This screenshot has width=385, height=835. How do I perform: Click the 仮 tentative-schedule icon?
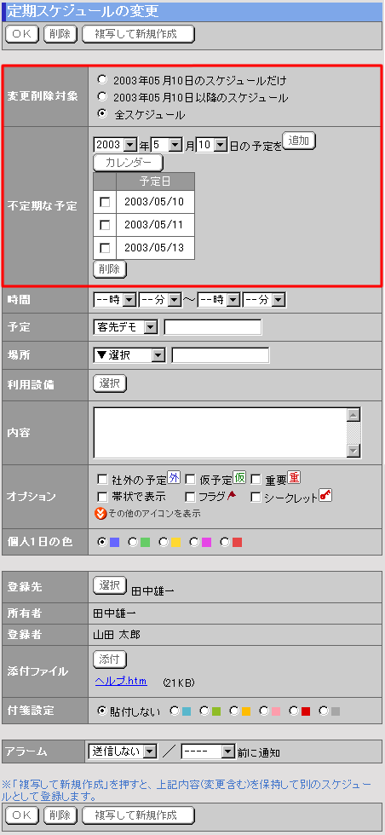[239, 478]
